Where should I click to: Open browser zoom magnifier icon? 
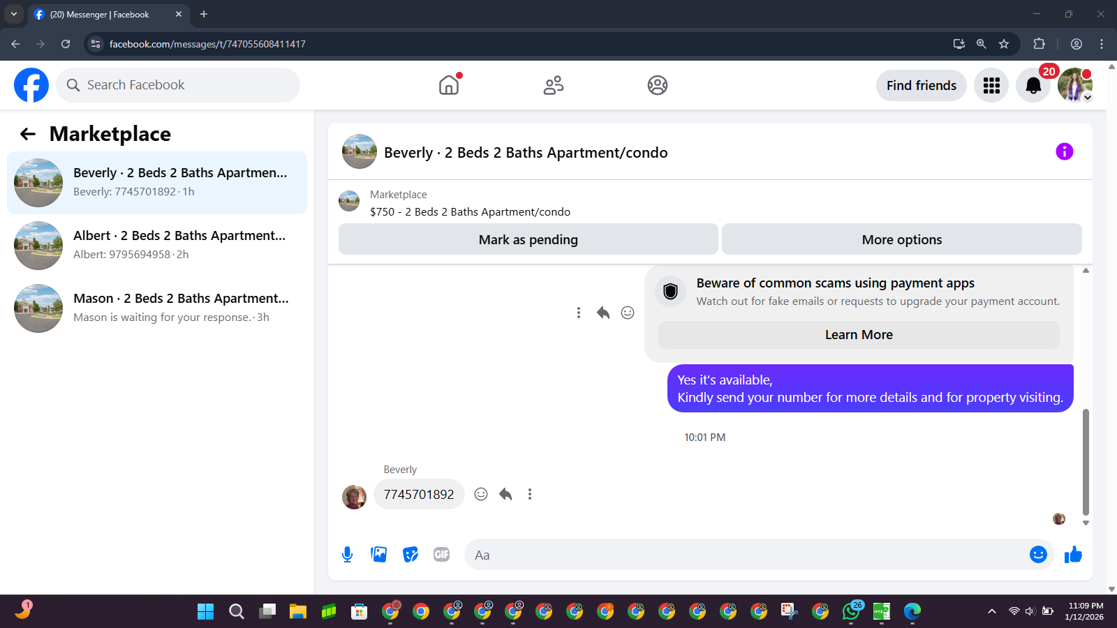pos(982,44)
